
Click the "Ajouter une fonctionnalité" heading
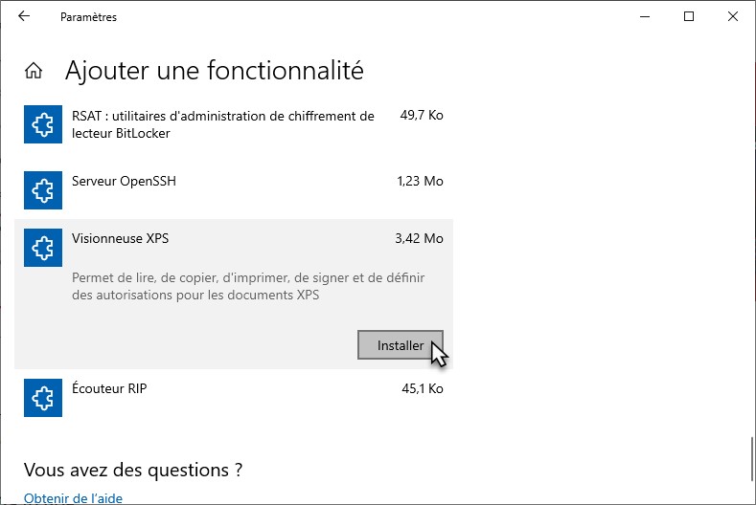(x=214, y=71)
